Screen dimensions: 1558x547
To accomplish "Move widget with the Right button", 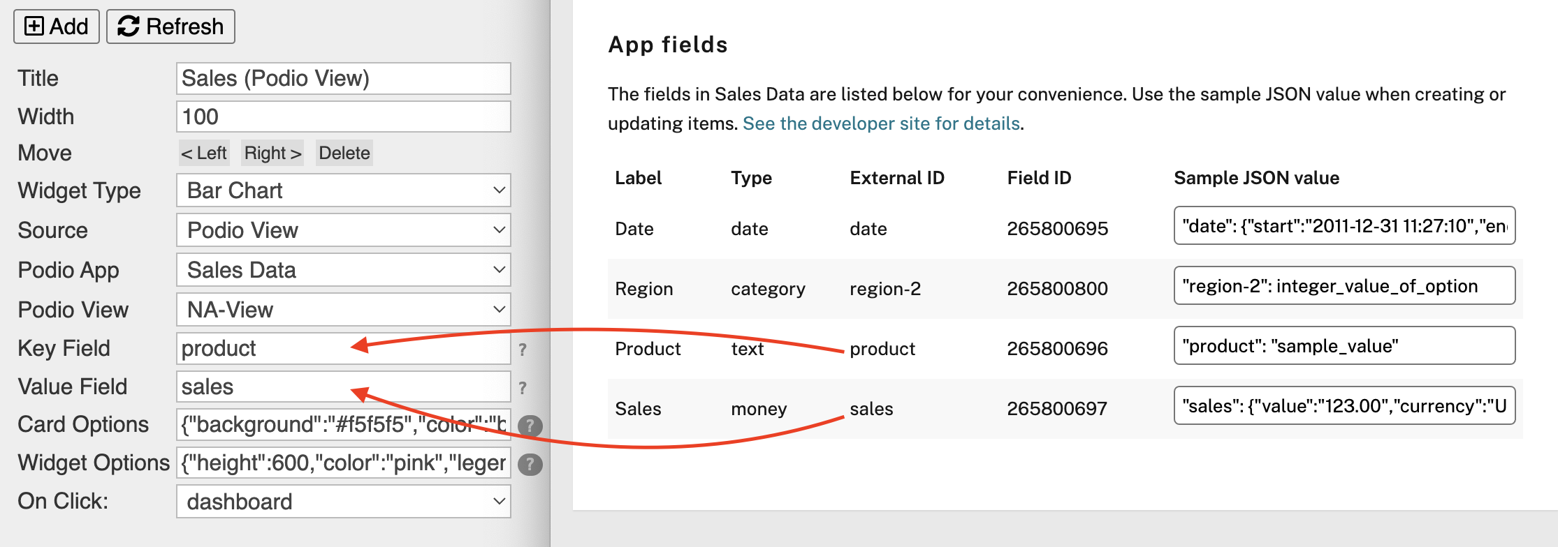I will (272, 153).
